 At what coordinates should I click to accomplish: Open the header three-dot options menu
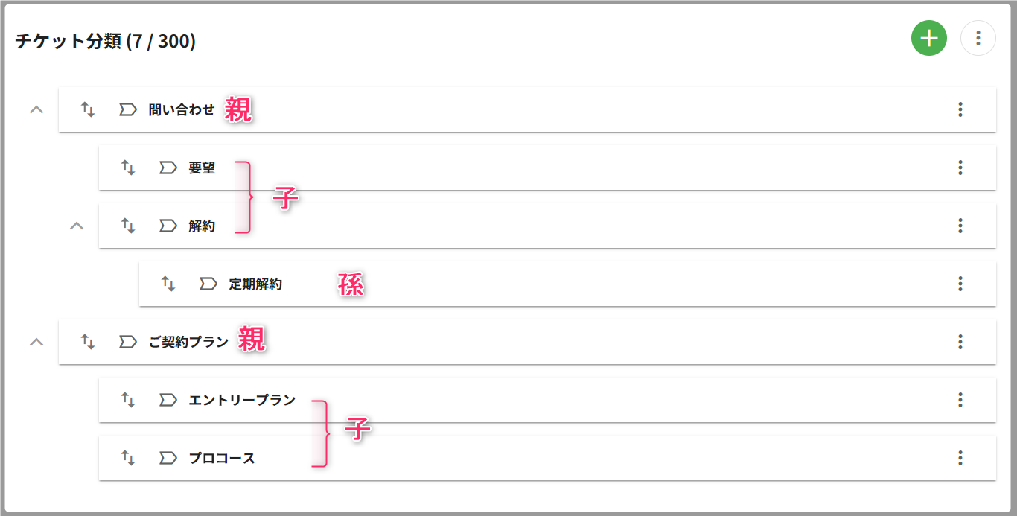pos(978,38)
